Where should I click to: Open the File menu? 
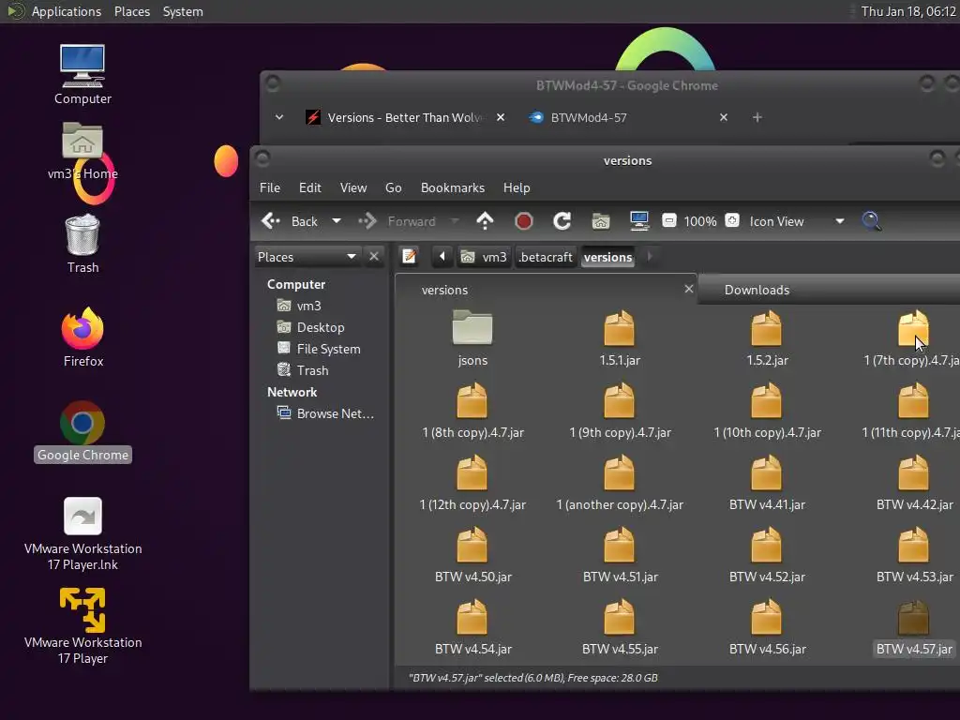point(269,187)
